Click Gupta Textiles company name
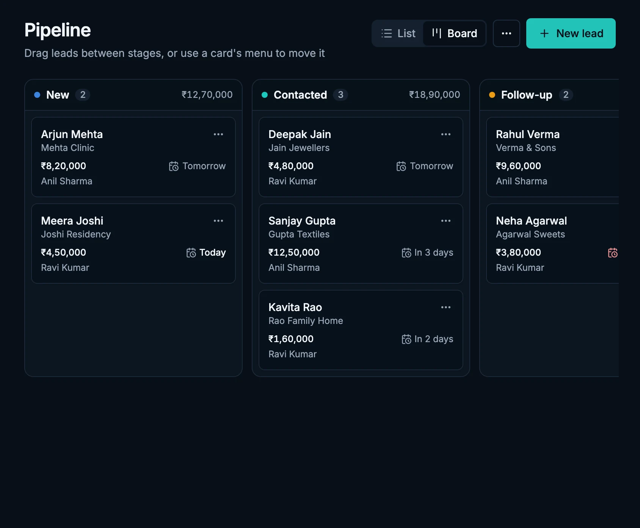This screenshot has height=528, width=640. tap(299, 234)
